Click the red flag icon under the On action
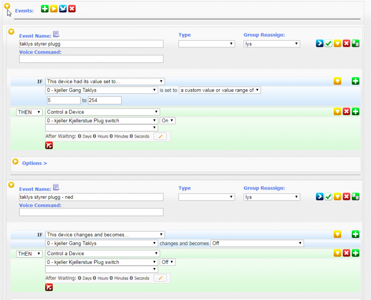371x300 pixels. click(x=49, y=146)
